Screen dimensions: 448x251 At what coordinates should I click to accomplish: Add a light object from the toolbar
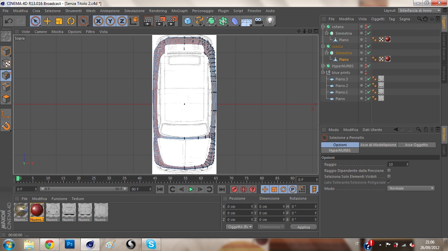point(270,21)
